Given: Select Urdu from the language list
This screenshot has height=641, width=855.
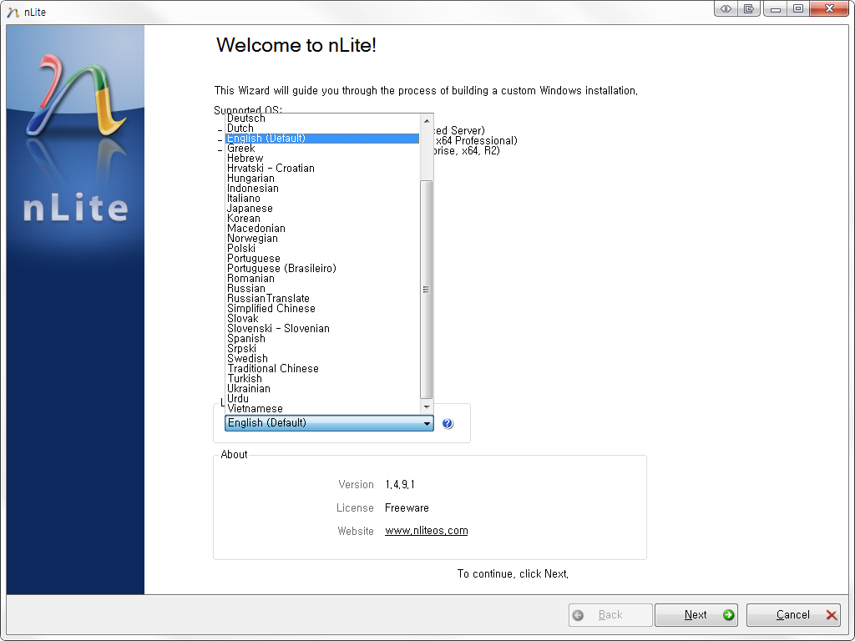Looking at the screenshot, I should click(x=322, y=398).
